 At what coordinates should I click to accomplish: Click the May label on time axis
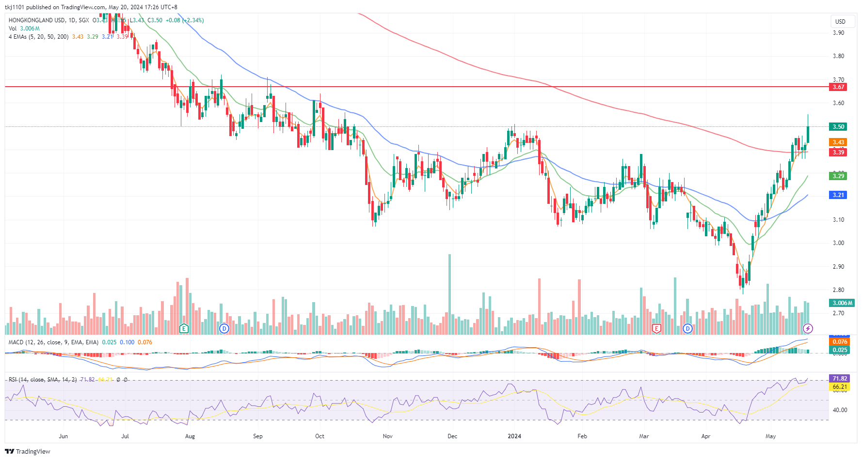(x=770, y=436)
